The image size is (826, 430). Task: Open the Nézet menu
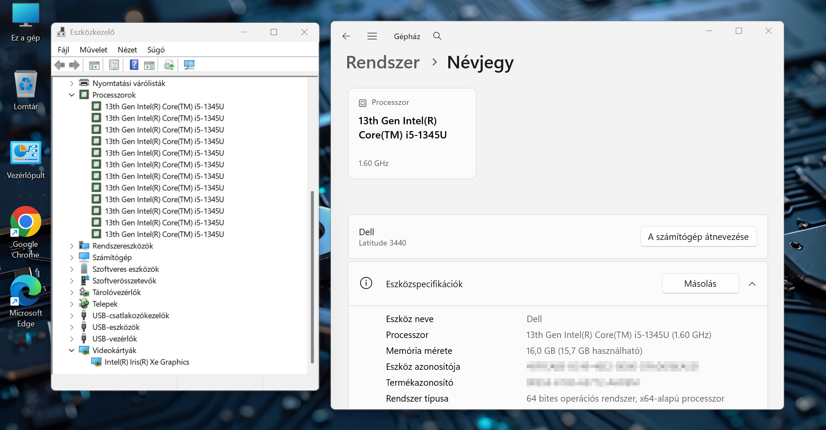click(x=127, y=50)
